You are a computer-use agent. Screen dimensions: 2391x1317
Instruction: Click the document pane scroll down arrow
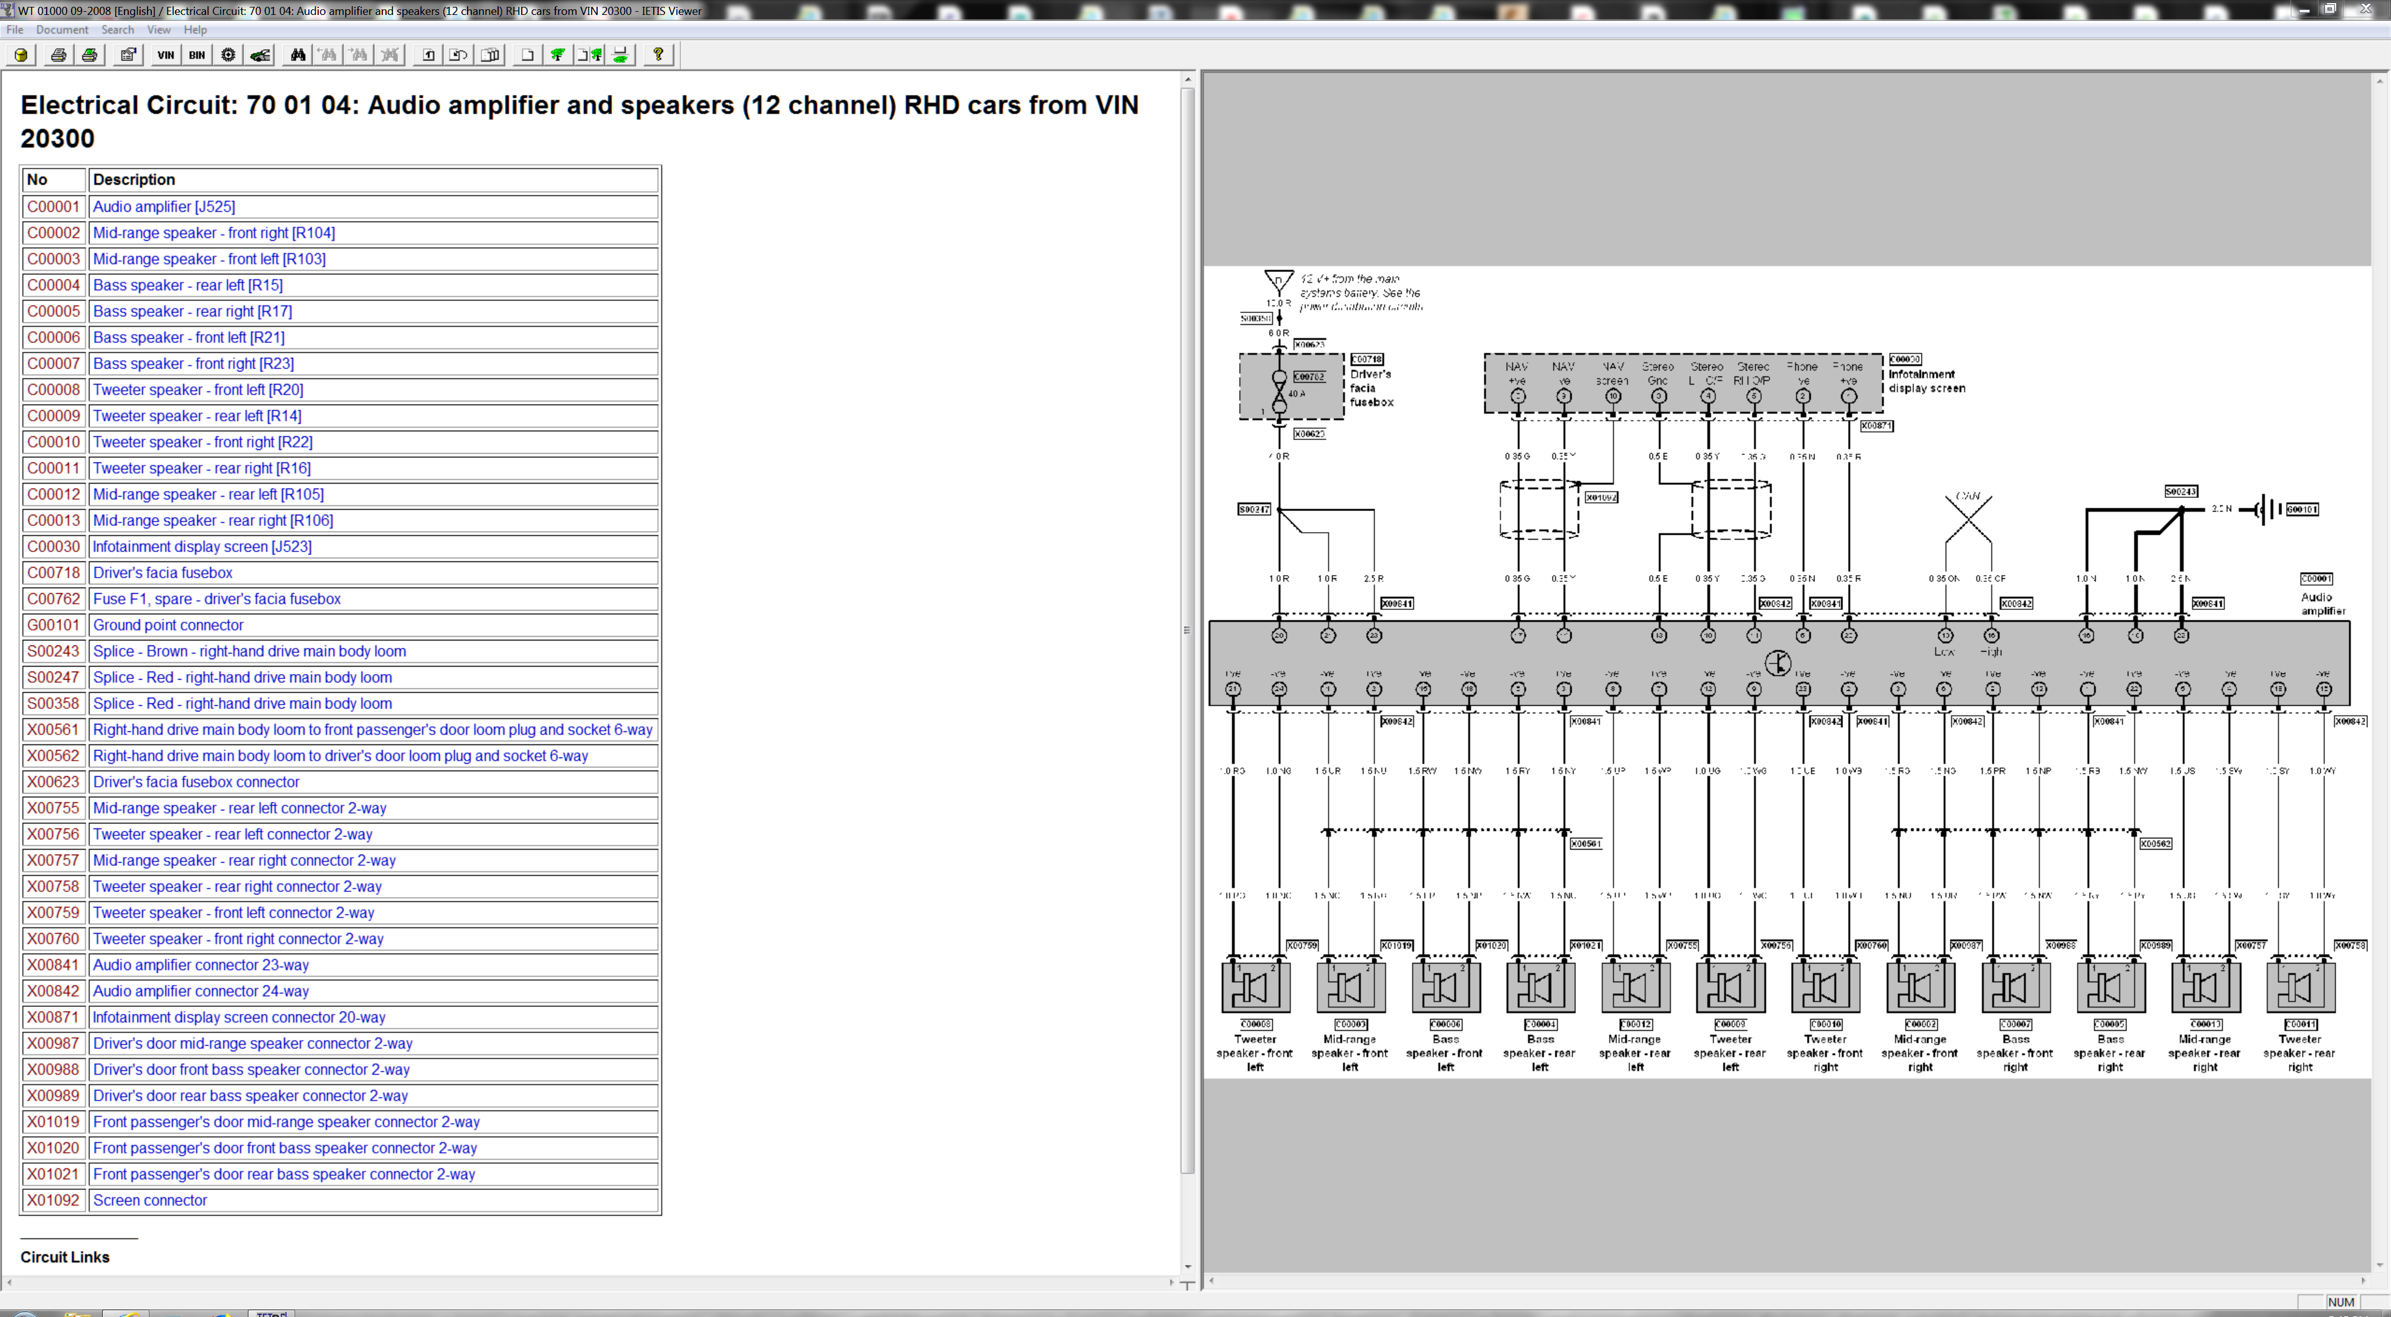[1187, 1266]
